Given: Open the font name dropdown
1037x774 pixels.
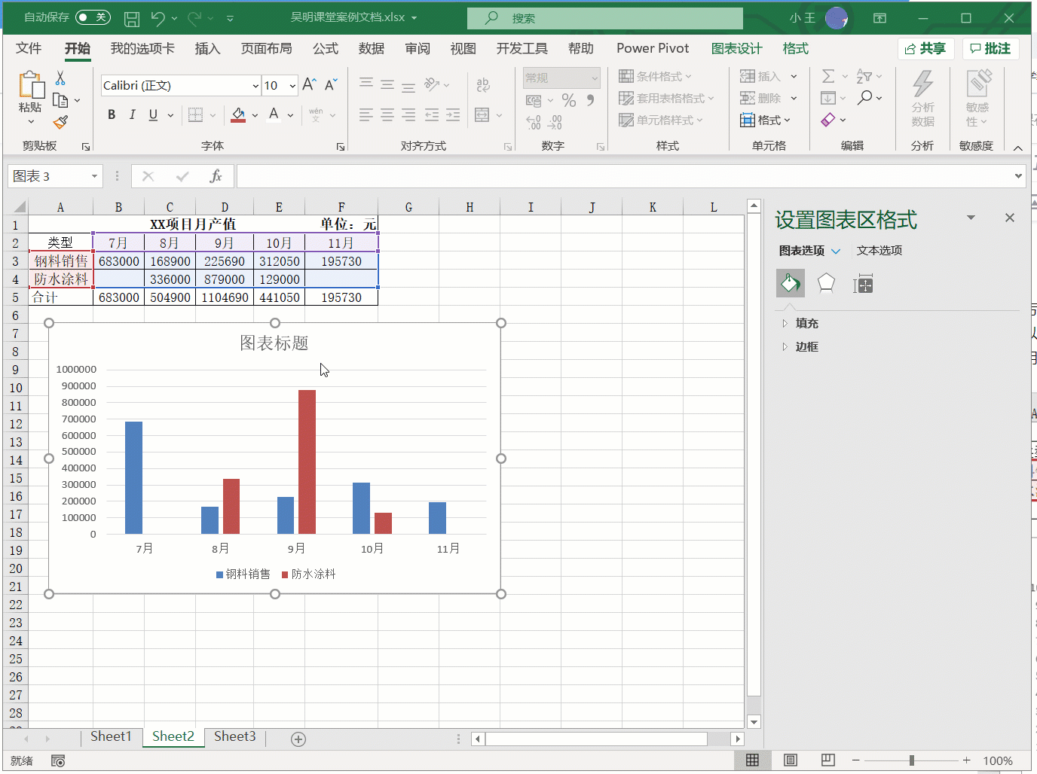Looking at the screenshot, I should click(x=256, y=86).
